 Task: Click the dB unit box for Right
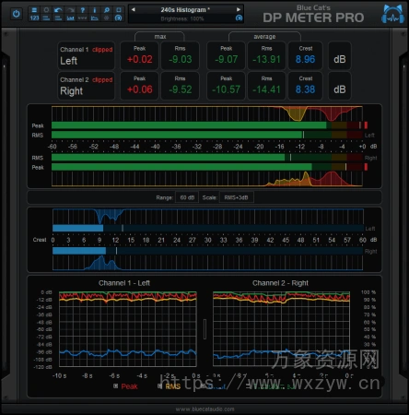click(x=340, y=86)
